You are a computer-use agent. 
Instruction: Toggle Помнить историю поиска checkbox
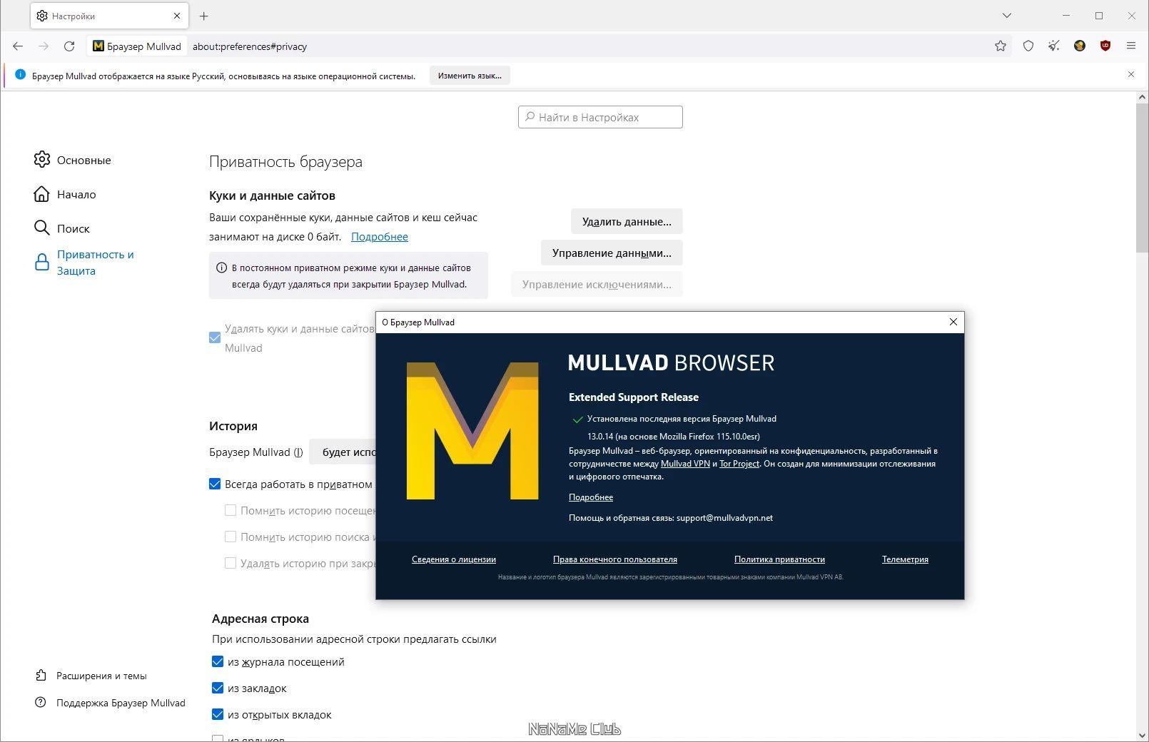pos(231,537)
